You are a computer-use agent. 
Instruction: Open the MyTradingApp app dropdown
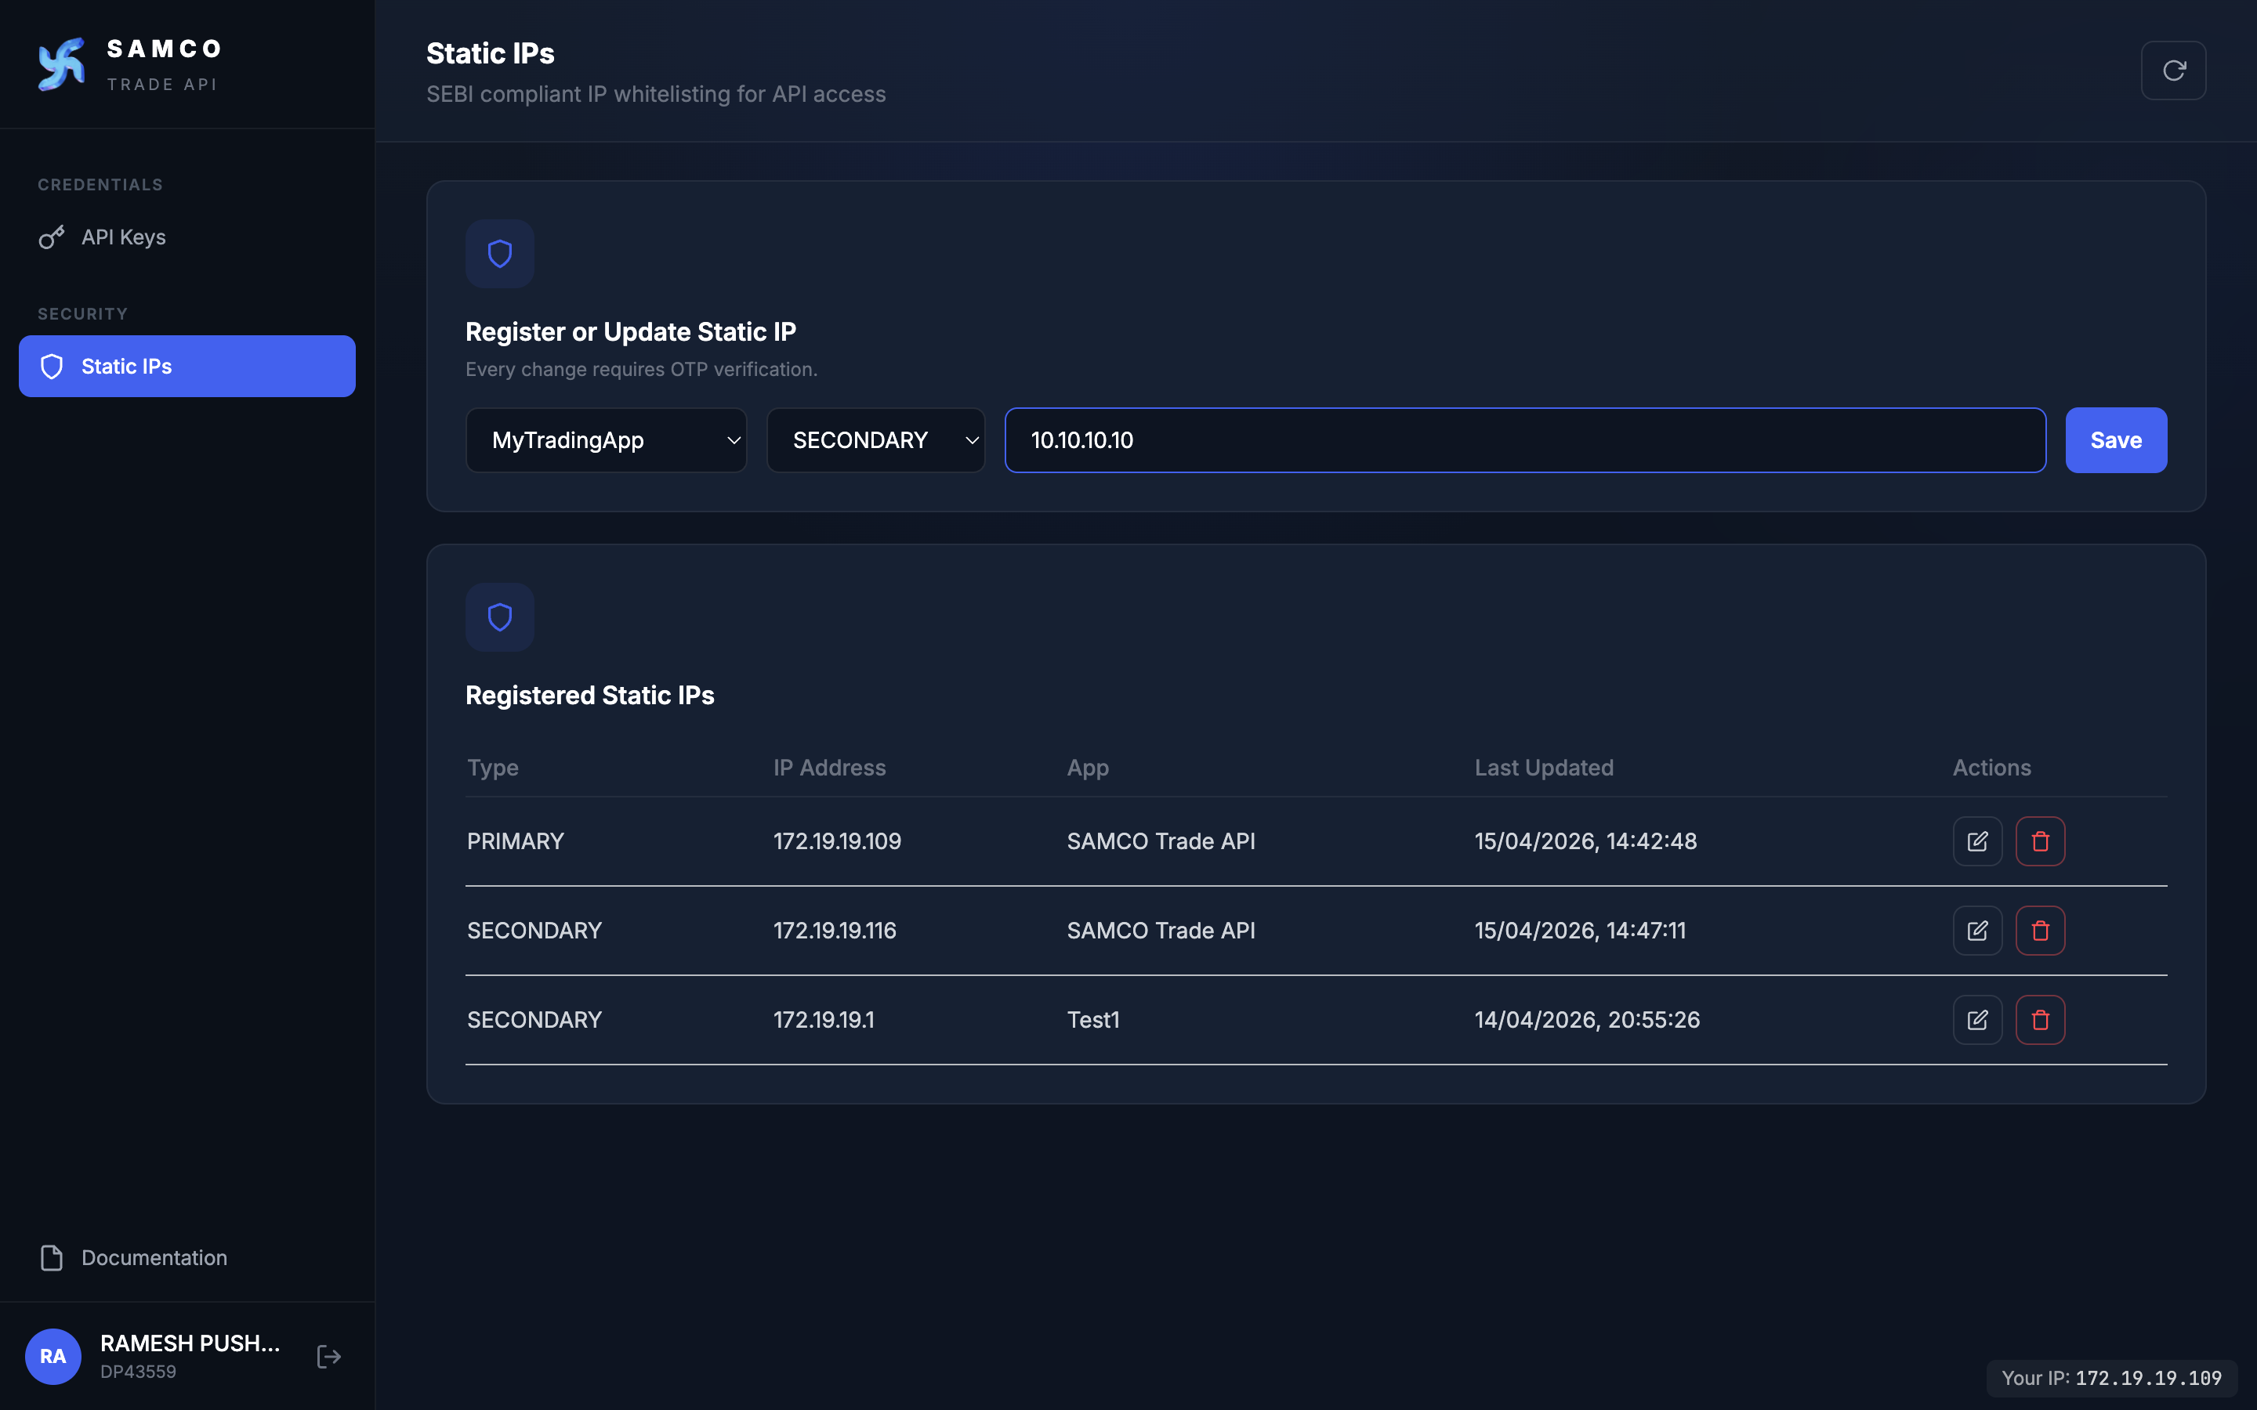tap(607, 440)
